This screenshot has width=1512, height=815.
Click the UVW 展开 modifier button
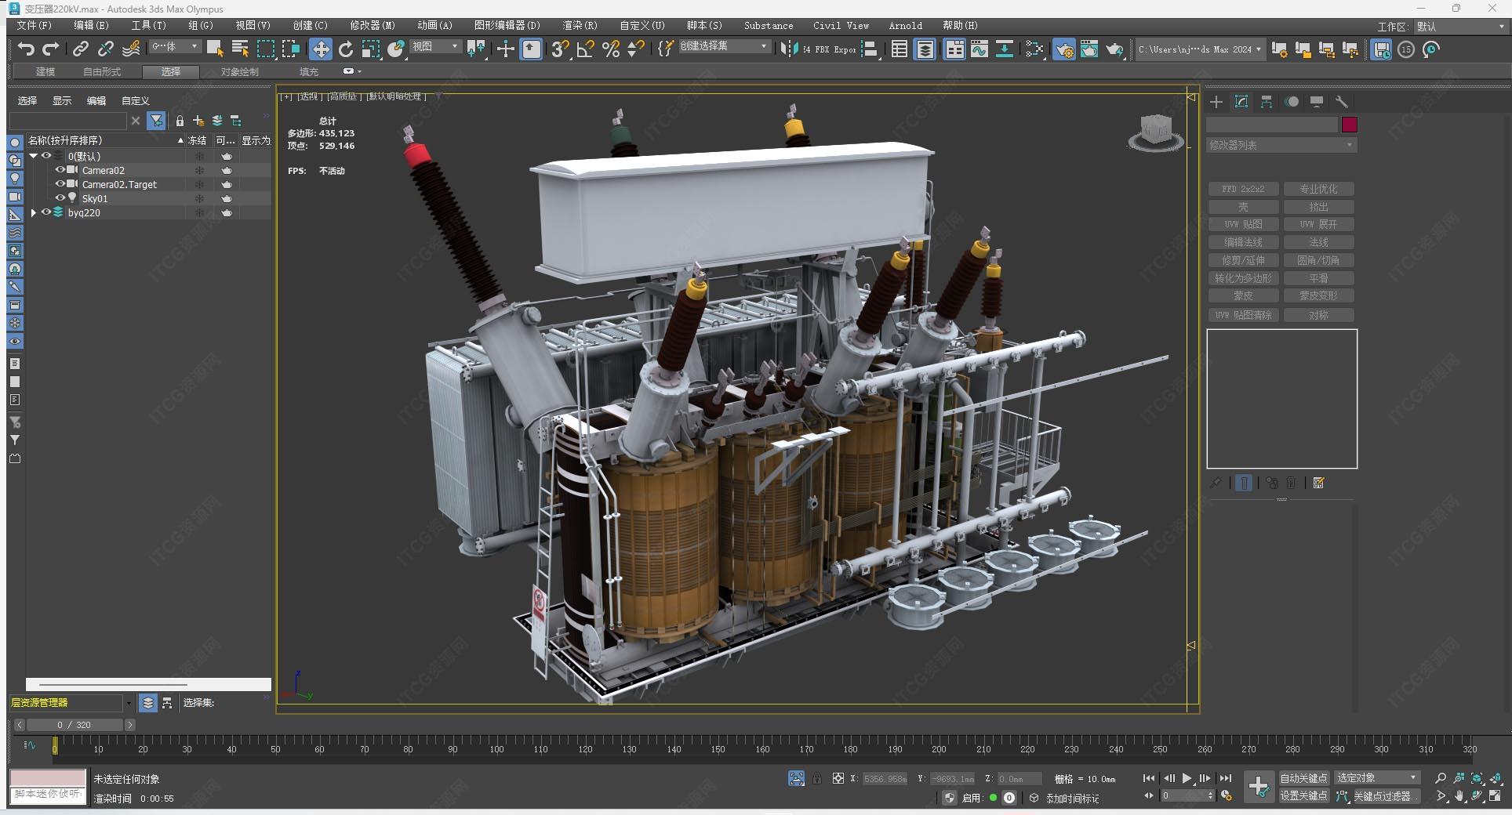[1318, 224]
